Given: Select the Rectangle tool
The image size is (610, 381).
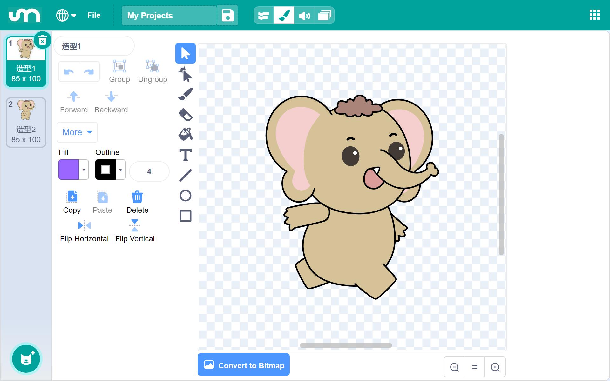Looking at the screenshot, I should [x=186, y=216].
